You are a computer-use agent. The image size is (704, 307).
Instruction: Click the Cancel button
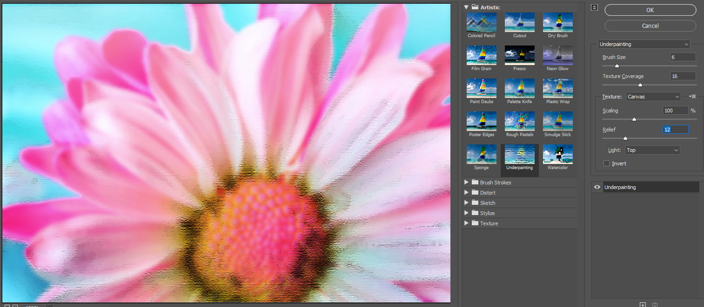[650, 26]
